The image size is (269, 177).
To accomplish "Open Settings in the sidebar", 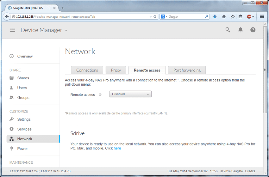I will [x=24, y=119].
